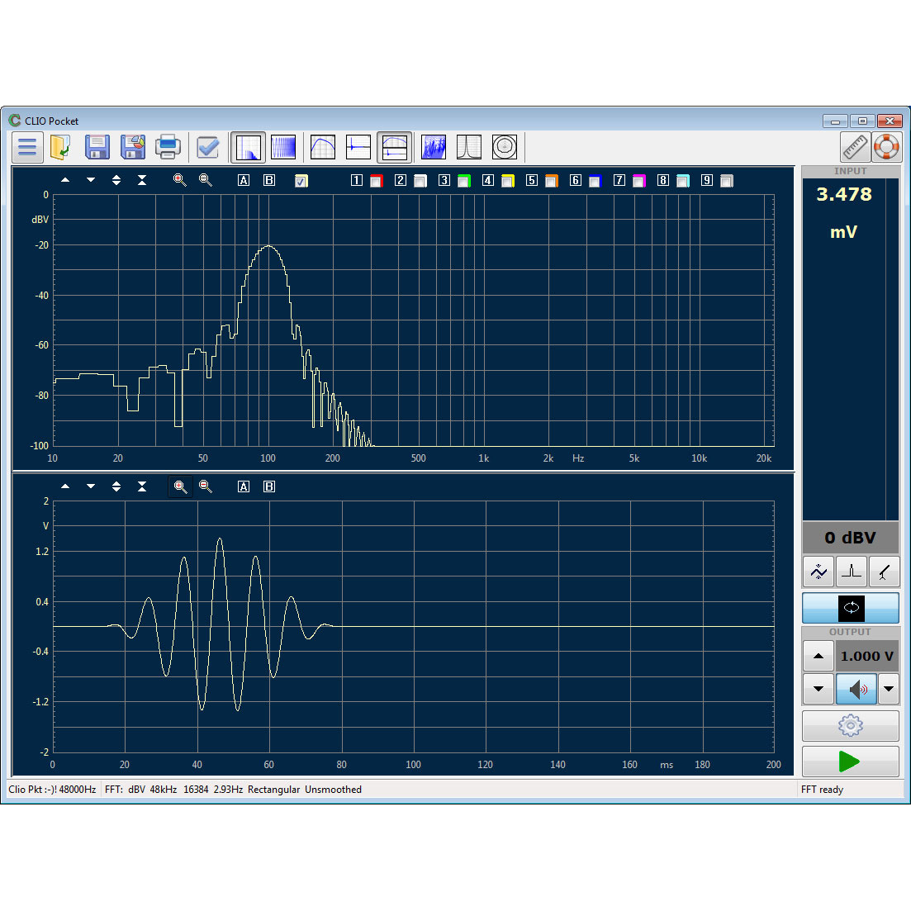Toggle the overlay checkbox in the FFT graph
The height and width of the screenshot is (911, 911).
click(301, 180)
